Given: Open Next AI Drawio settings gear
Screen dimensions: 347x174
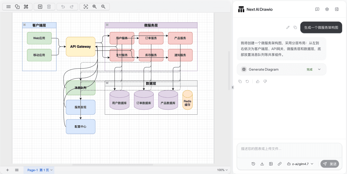Looking at the screenshot, I should (x=327, y=9).
